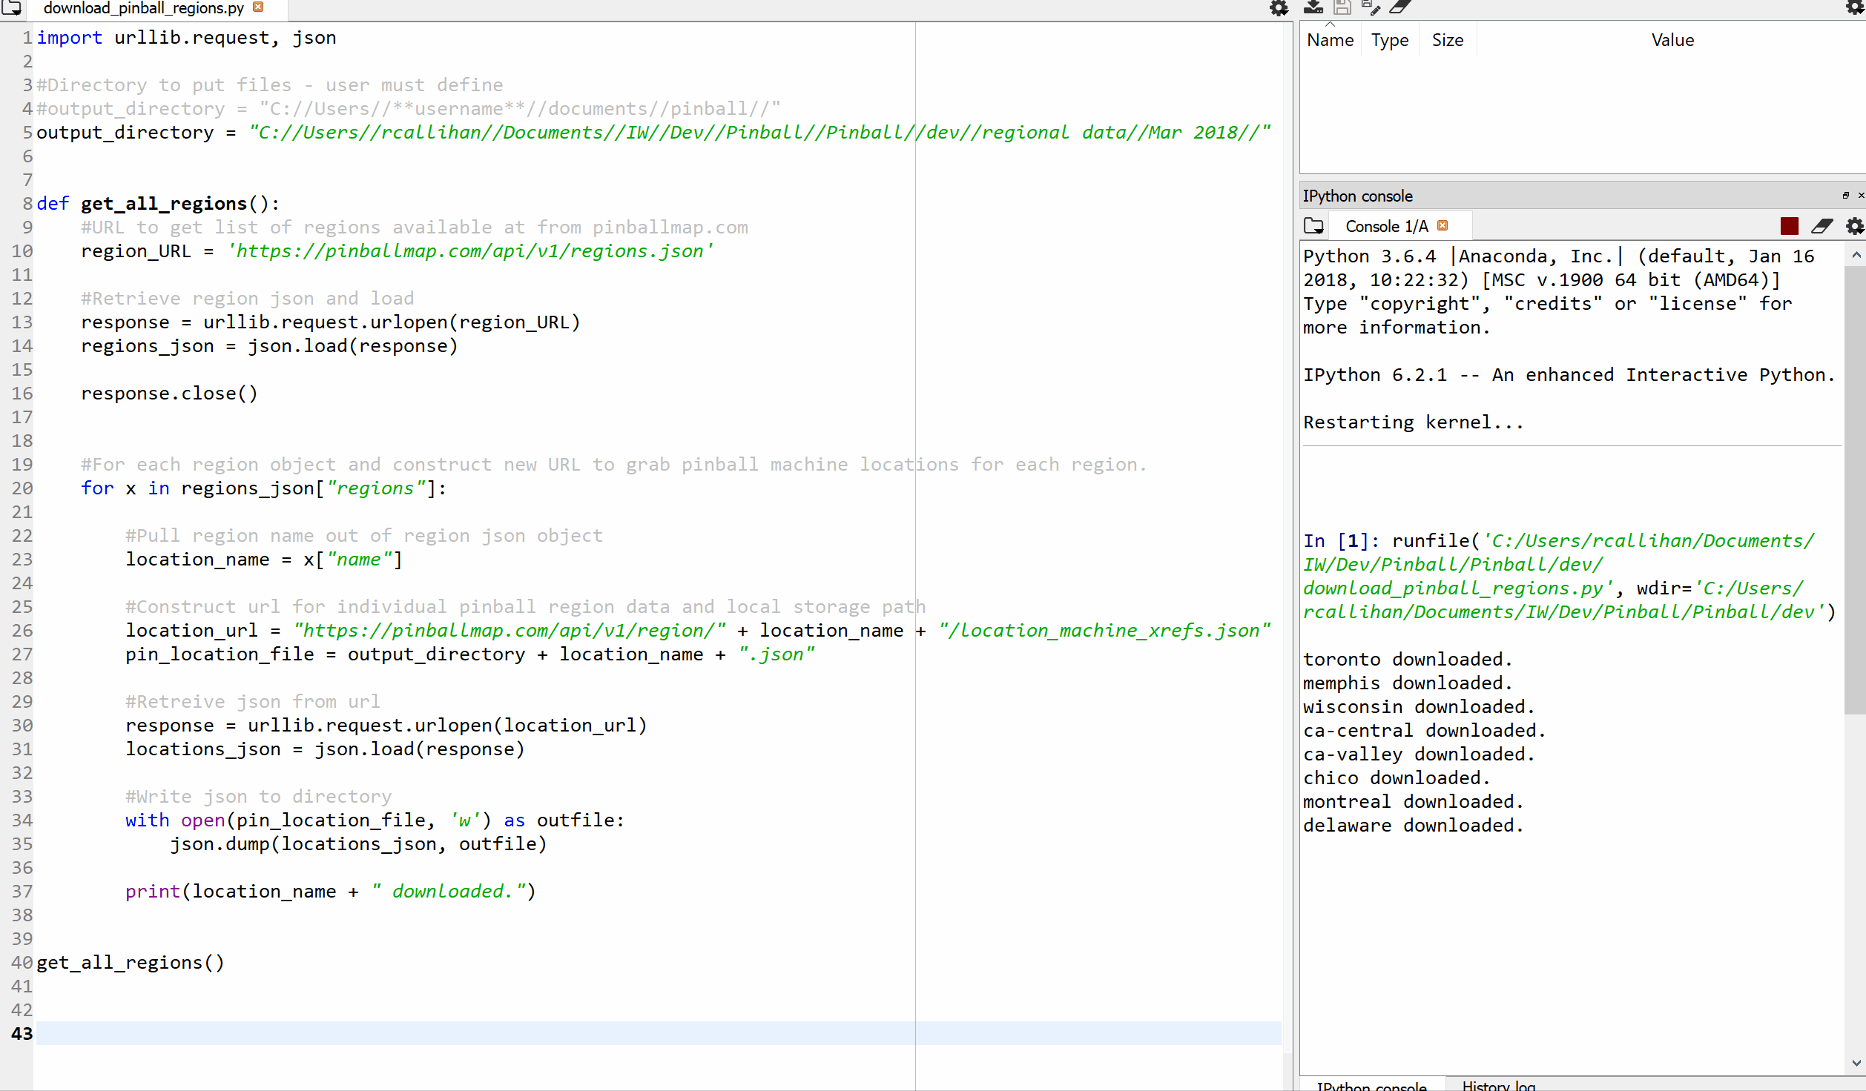Screen dimensions: 1866x1091
Task: Select save data as in Variable Explorer
Action: click(x=1373, y=8)
